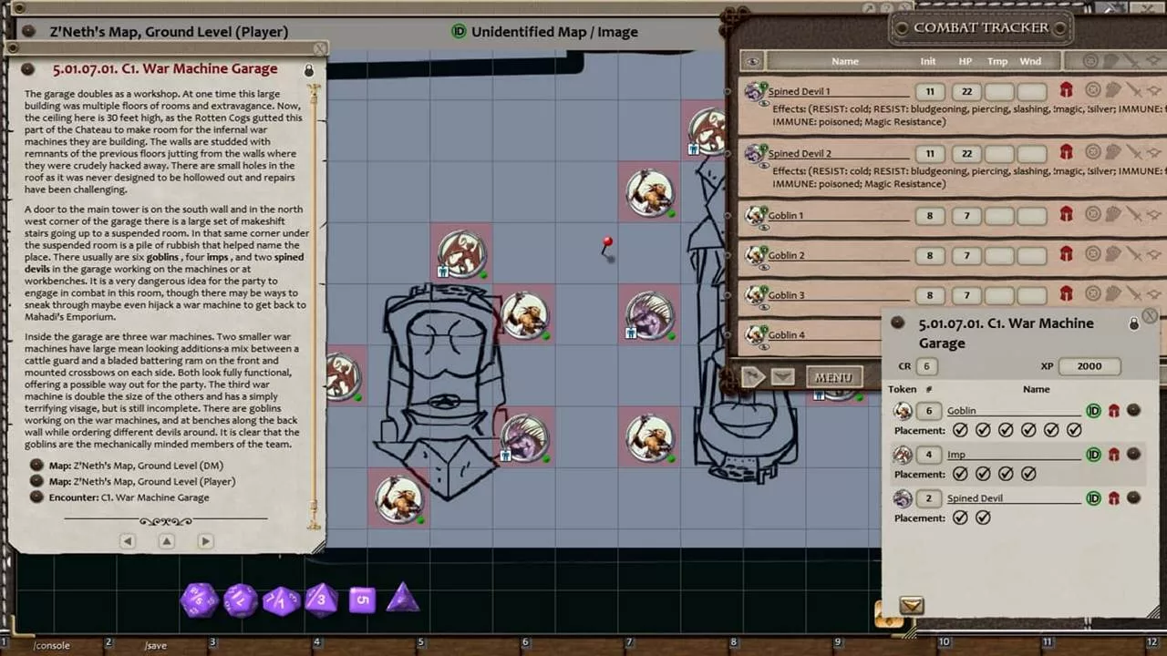Toggle Spined Devil 1 friend-or-foe helmet icon

[1065, 90]
